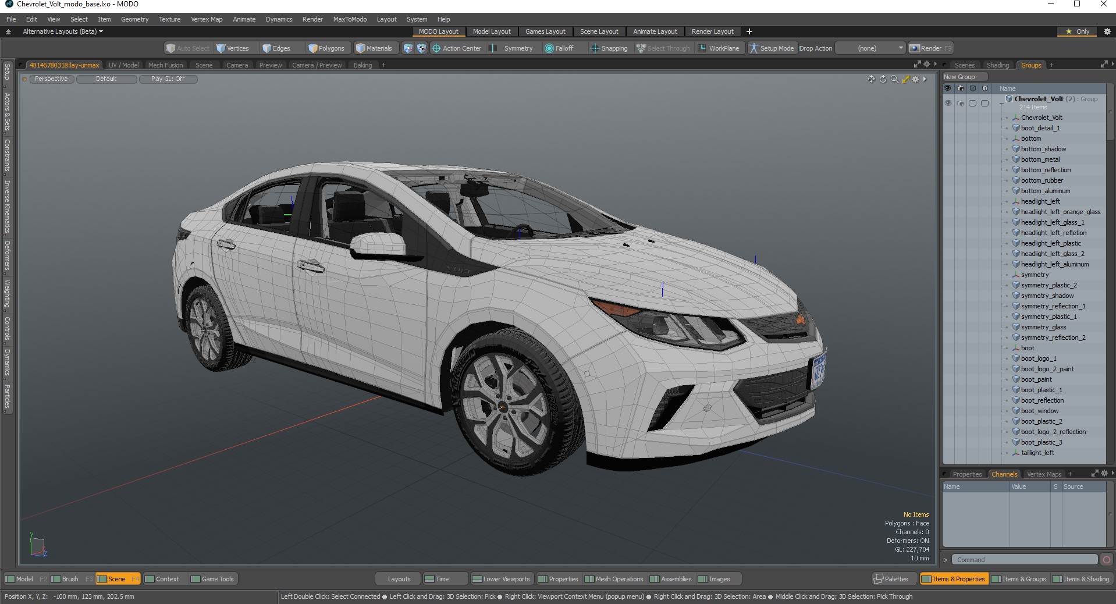Screen dimensions: 1116x604
Task: Click the command execute circle button
Action: pyautogui.click(x=1106, y=560)
